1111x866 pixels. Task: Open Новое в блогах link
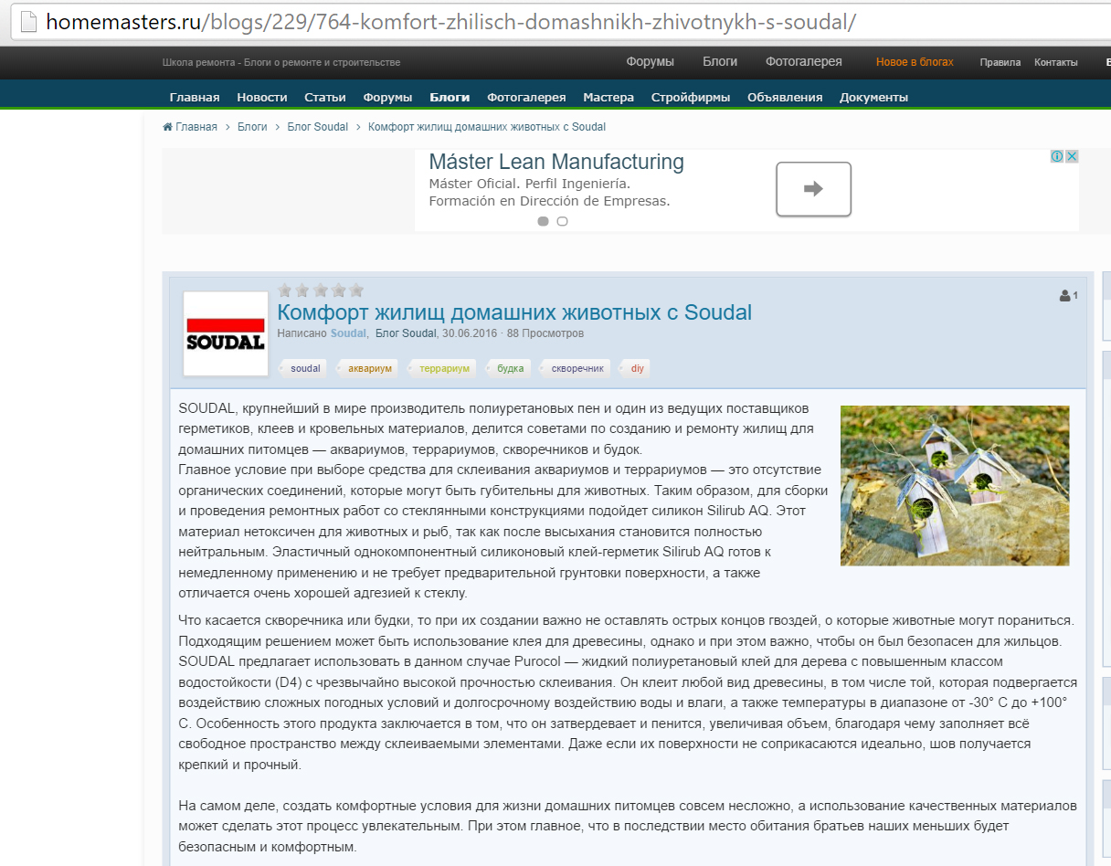(x=915, y=62)
